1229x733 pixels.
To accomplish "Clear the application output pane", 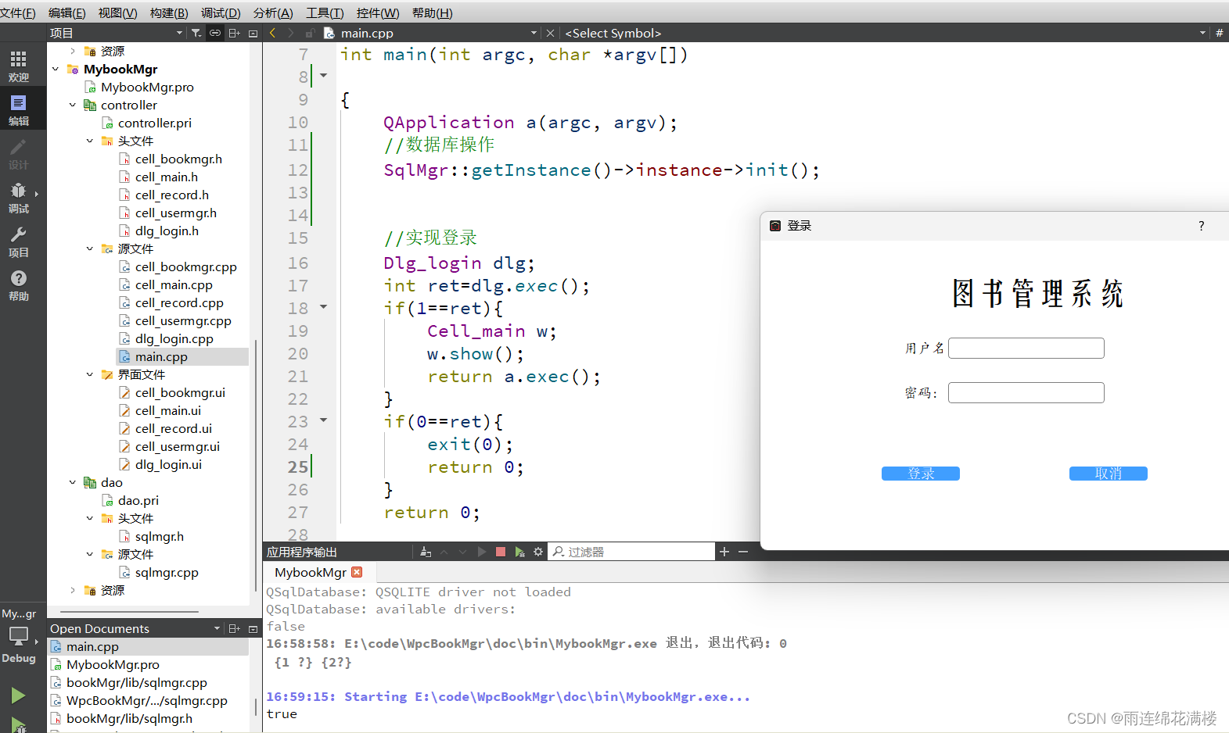I will tap(426, 552).
